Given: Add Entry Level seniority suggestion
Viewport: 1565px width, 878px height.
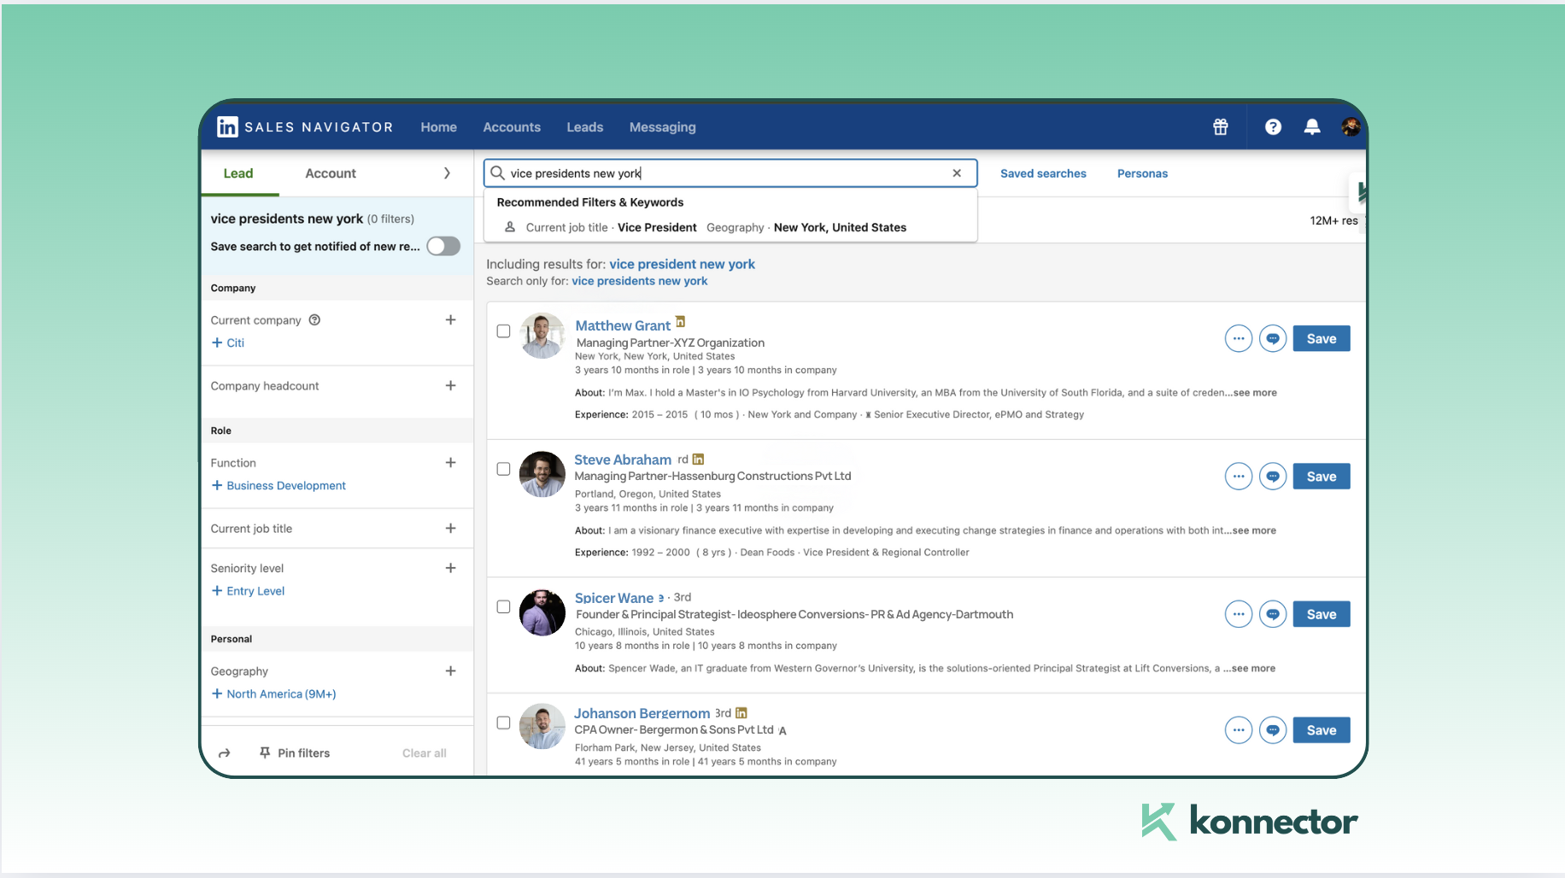Looking at the screenshot, I should (248, 591).
